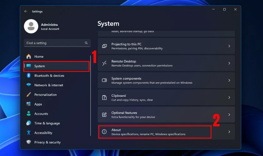Click Local Account label under username

coord(50,29)
